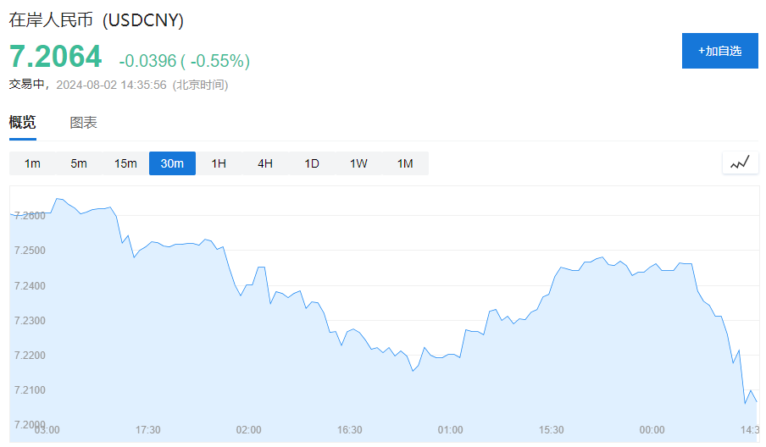Open the 概览 tab

23,122
